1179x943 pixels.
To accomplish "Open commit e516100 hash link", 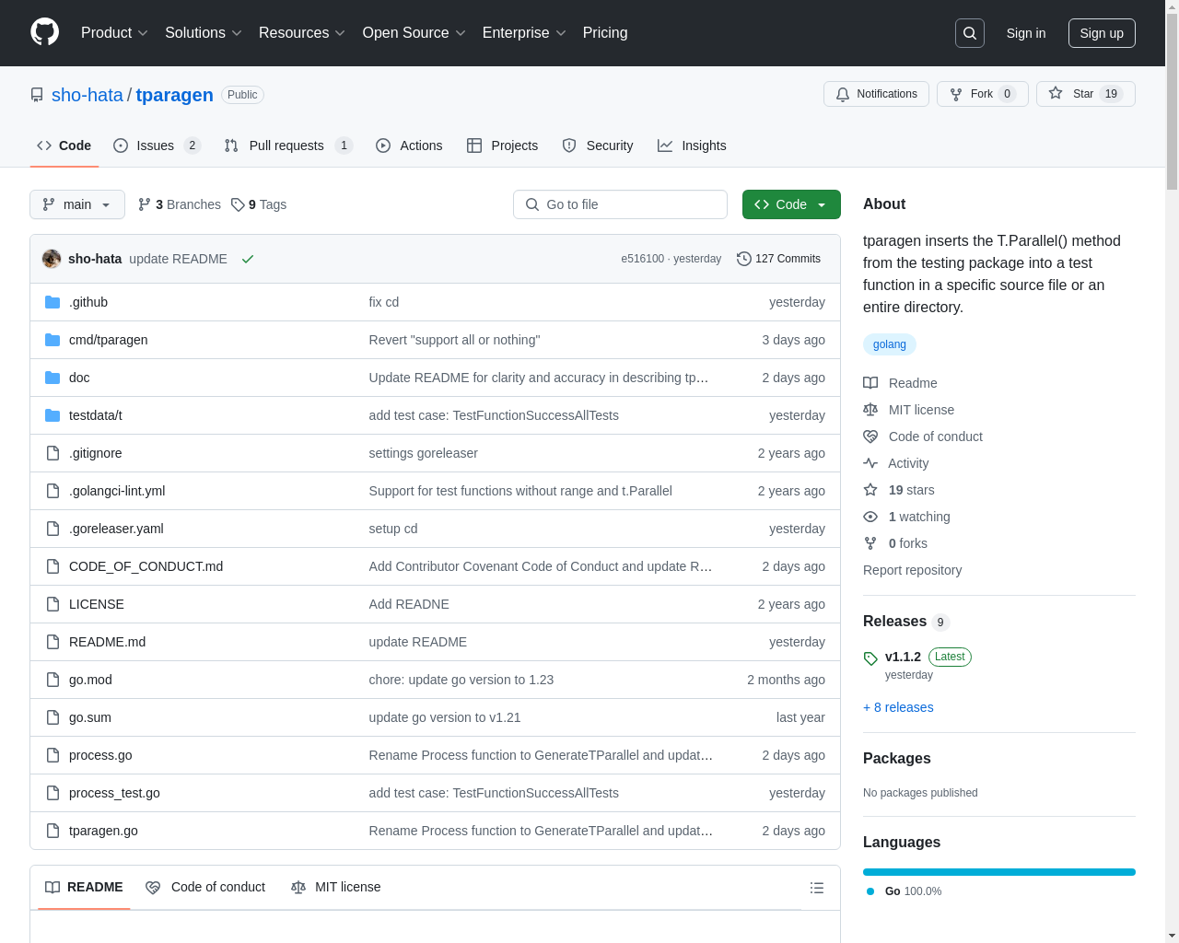I will point(642,259).
